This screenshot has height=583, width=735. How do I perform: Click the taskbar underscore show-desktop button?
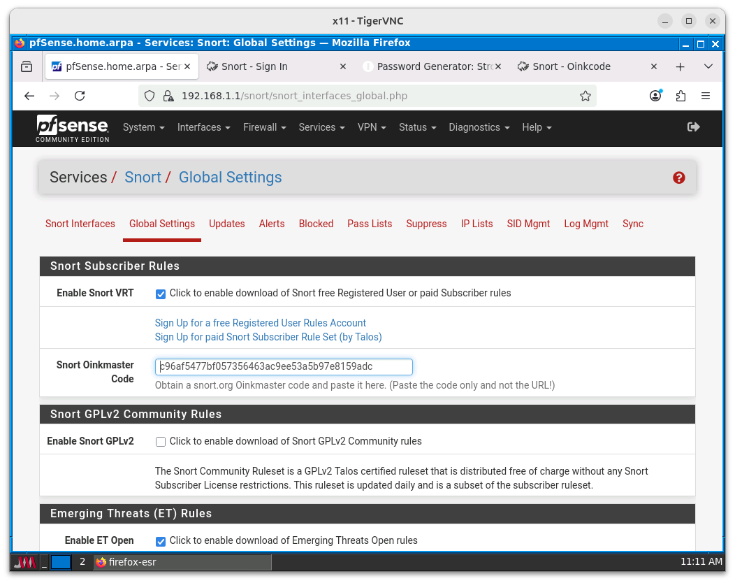tap(44, 562)
